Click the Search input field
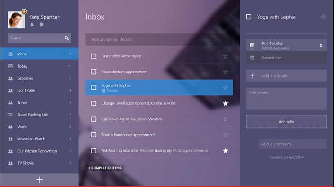Image resolution: width=334 pixels, height=187 pixels. click(x=40, y=38)
